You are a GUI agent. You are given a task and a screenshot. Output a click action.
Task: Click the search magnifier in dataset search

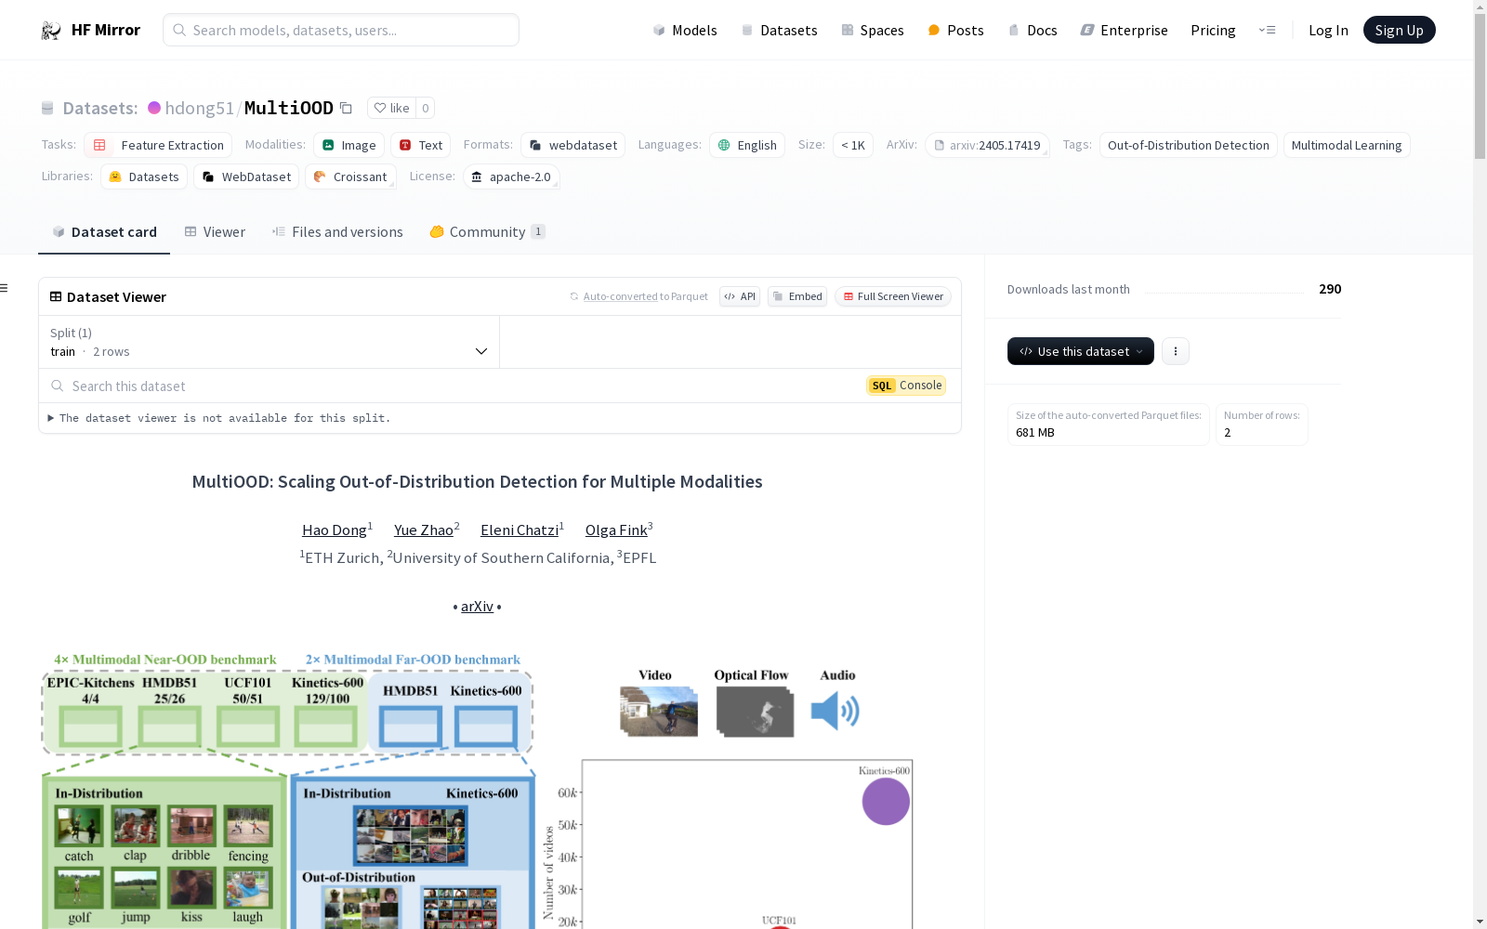pyautogui.click(x=58, y=386)
